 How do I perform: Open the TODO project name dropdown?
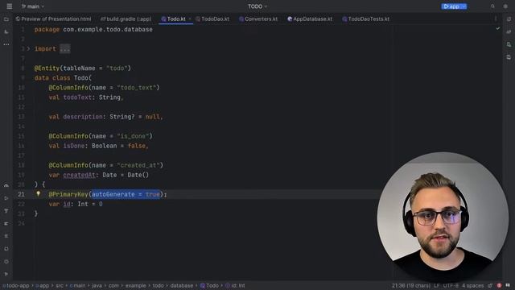[x=257, y=6]
